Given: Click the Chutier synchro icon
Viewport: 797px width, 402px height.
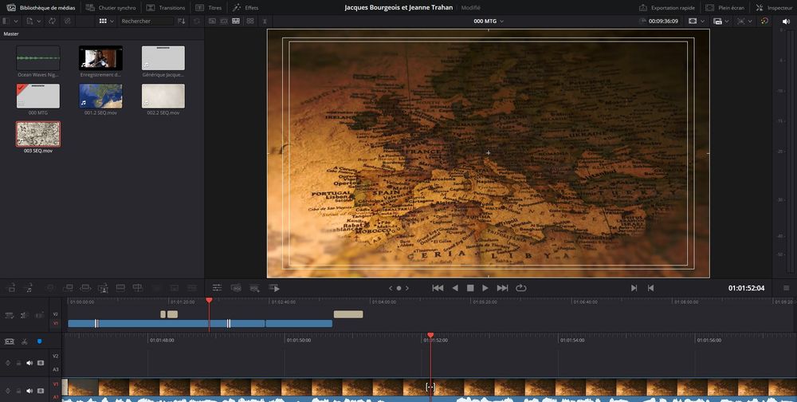Looking at the screenshot, I should coord(89,7).
